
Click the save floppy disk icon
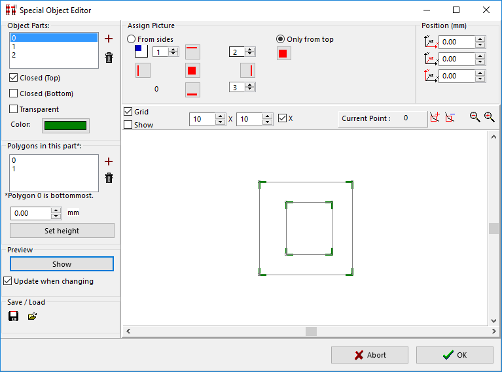tap(13, 316)
